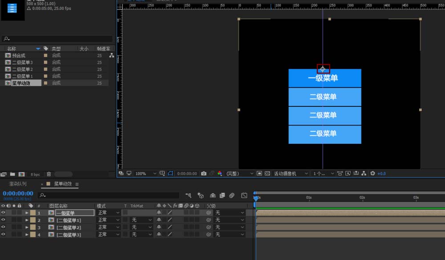Toggle the mask and shape path visibility icon
This screenshot has width=445, height=260.
[170, 174]
